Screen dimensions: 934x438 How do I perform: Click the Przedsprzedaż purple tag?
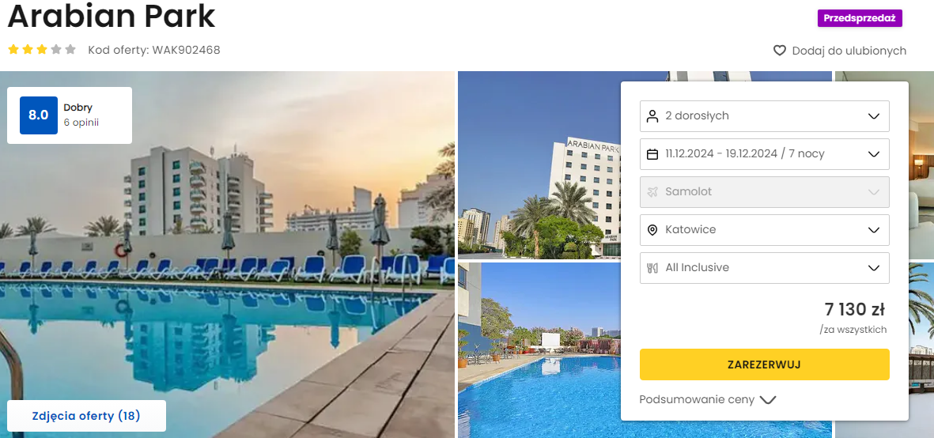[x=860, y=18]
